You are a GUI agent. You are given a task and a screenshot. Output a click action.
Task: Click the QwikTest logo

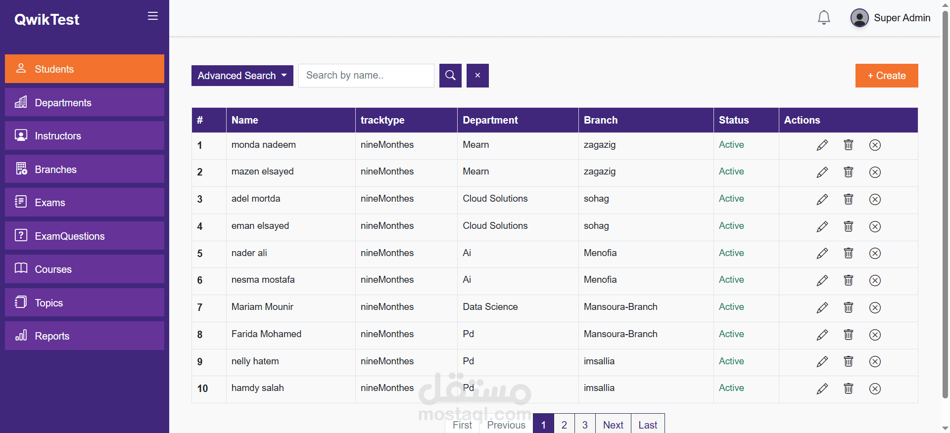[x=47, y=19]
